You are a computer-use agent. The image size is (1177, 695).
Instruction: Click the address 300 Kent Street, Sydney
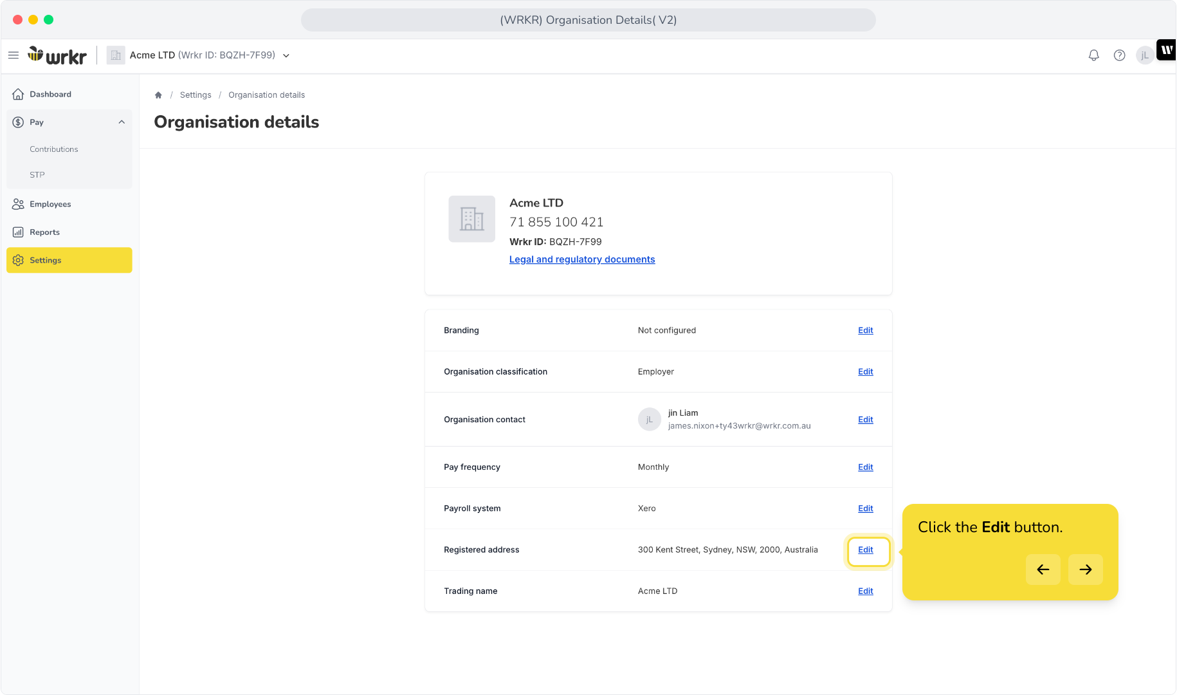(728, 550)
